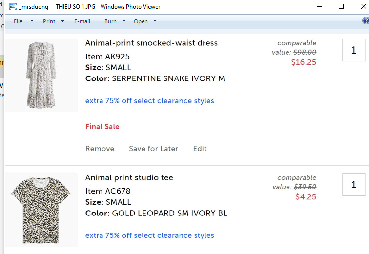Click the smocked-waist dress thumbnail
Image resolution: width=369 pixels, height=254 pixels.
coord(41,75)
